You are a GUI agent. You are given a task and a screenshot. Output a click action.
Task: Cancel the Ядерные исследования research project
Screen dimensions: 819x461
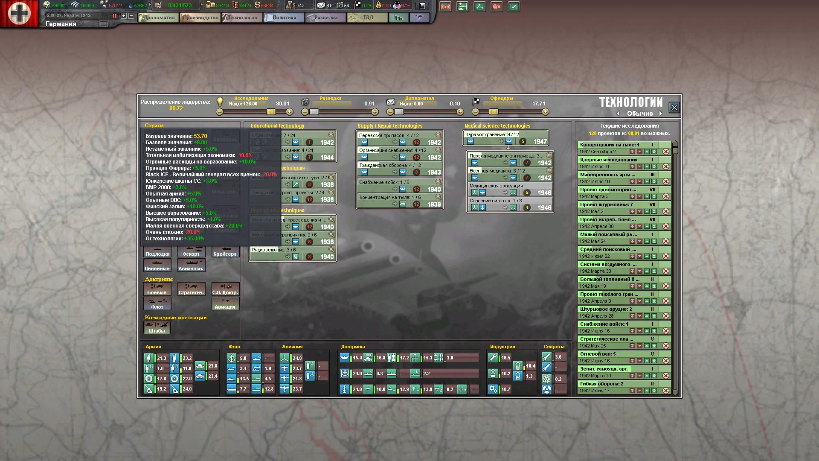click(665, 166)
